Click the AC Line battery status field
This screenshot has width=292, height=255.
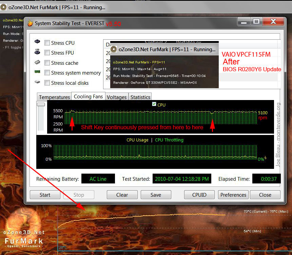point(98,179)
